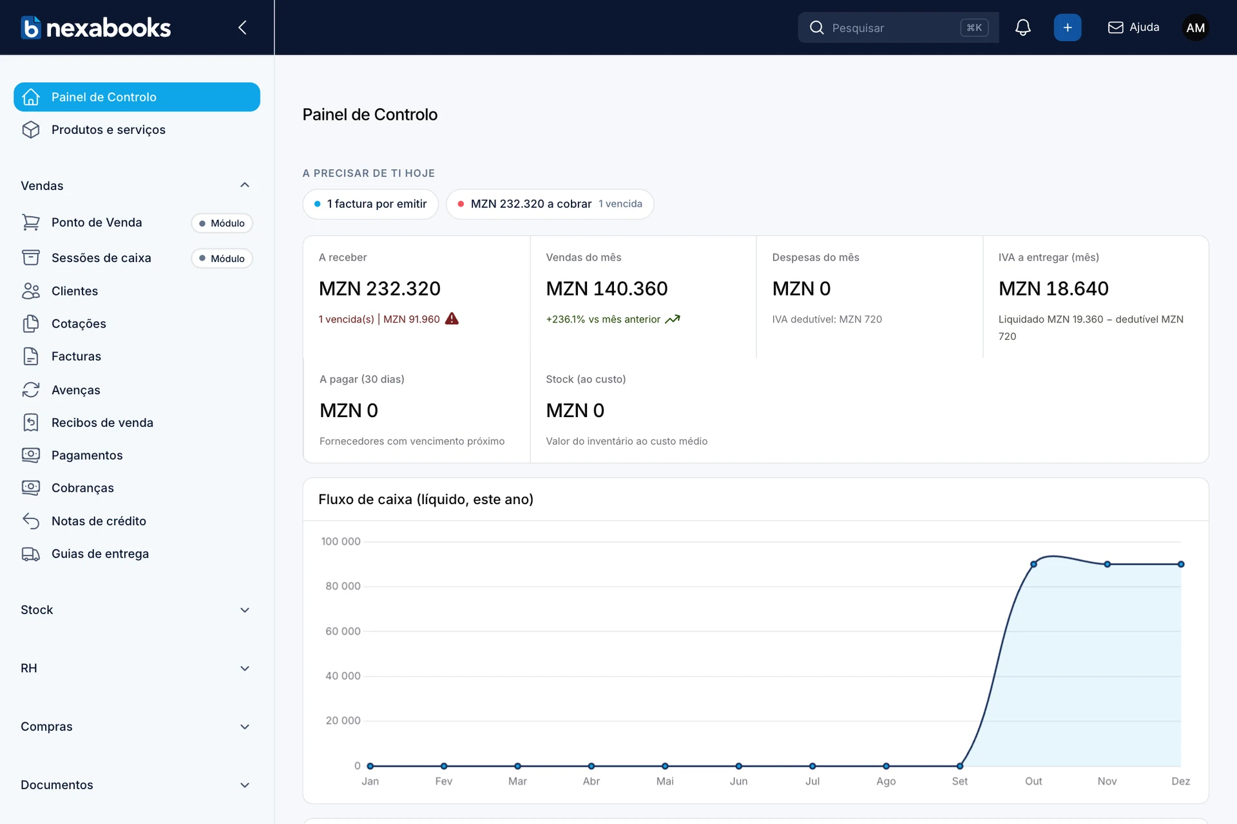
Task: Open Produtos e serviços menu item
Action: (x=137, y=130)
